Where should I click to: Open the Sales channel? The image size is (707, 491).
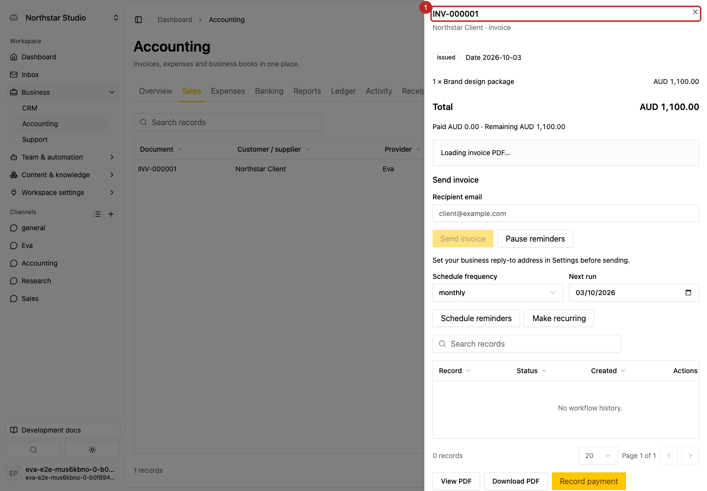(63, 299)
